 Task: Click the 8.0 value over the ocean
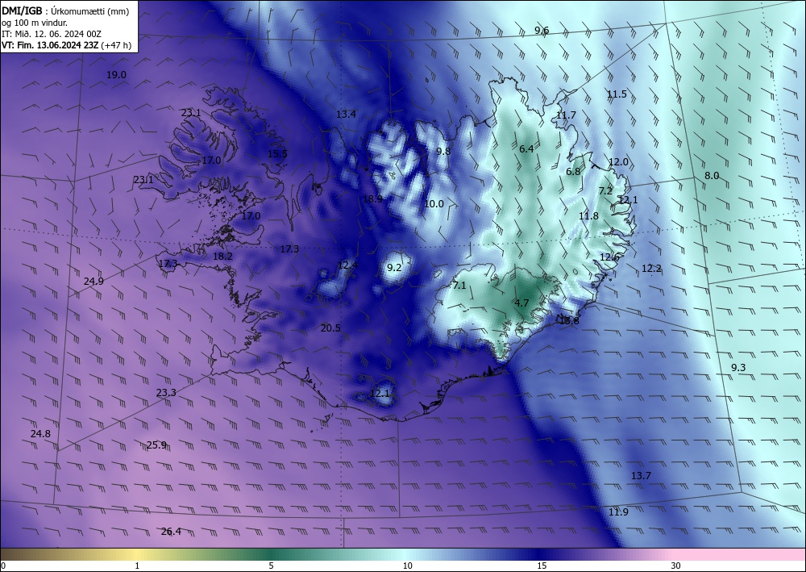coord(712,176)
